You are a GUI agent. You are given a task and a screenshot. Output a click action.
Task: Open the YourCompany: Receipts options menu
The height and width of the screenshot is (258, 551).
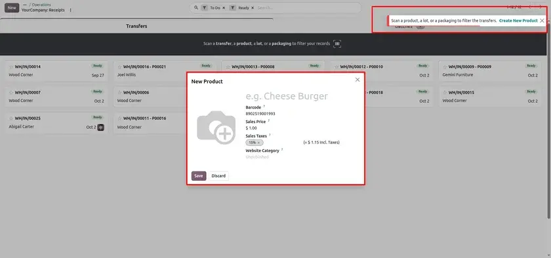70,10
